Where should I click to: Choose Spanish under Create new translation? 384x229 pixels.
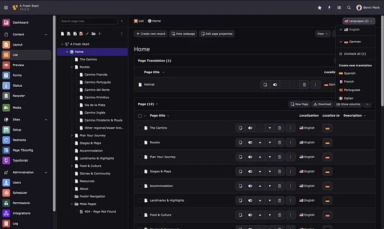(349, 73)
